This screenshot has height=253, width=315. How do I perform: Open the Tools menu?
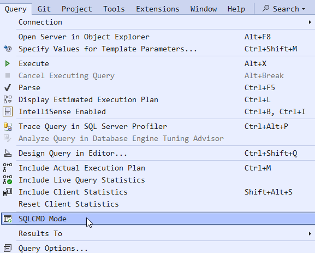point(114,9)
